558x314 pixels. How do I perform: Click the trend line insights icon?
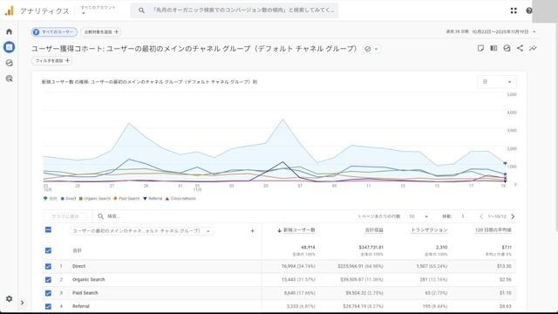click(533, 48)
